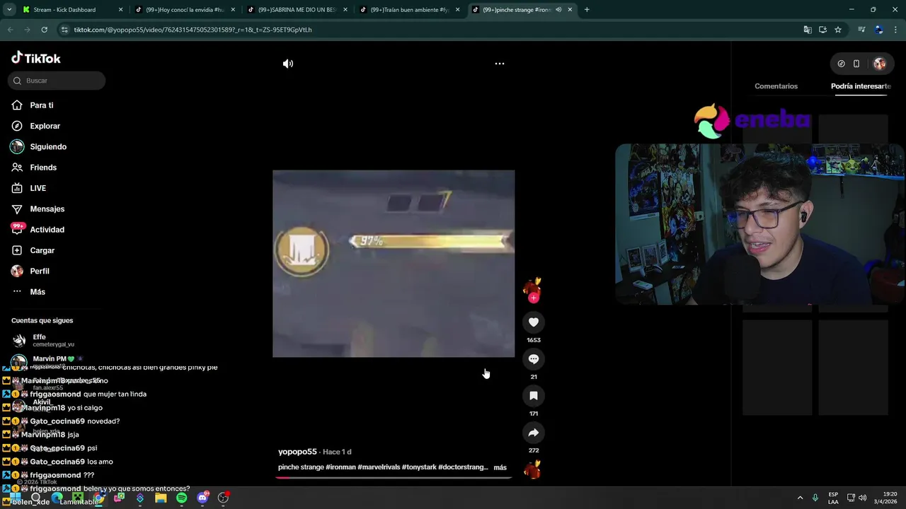906x509 pixels.
Task: Open the Siguiendo feed
Action: coord(47,147)
